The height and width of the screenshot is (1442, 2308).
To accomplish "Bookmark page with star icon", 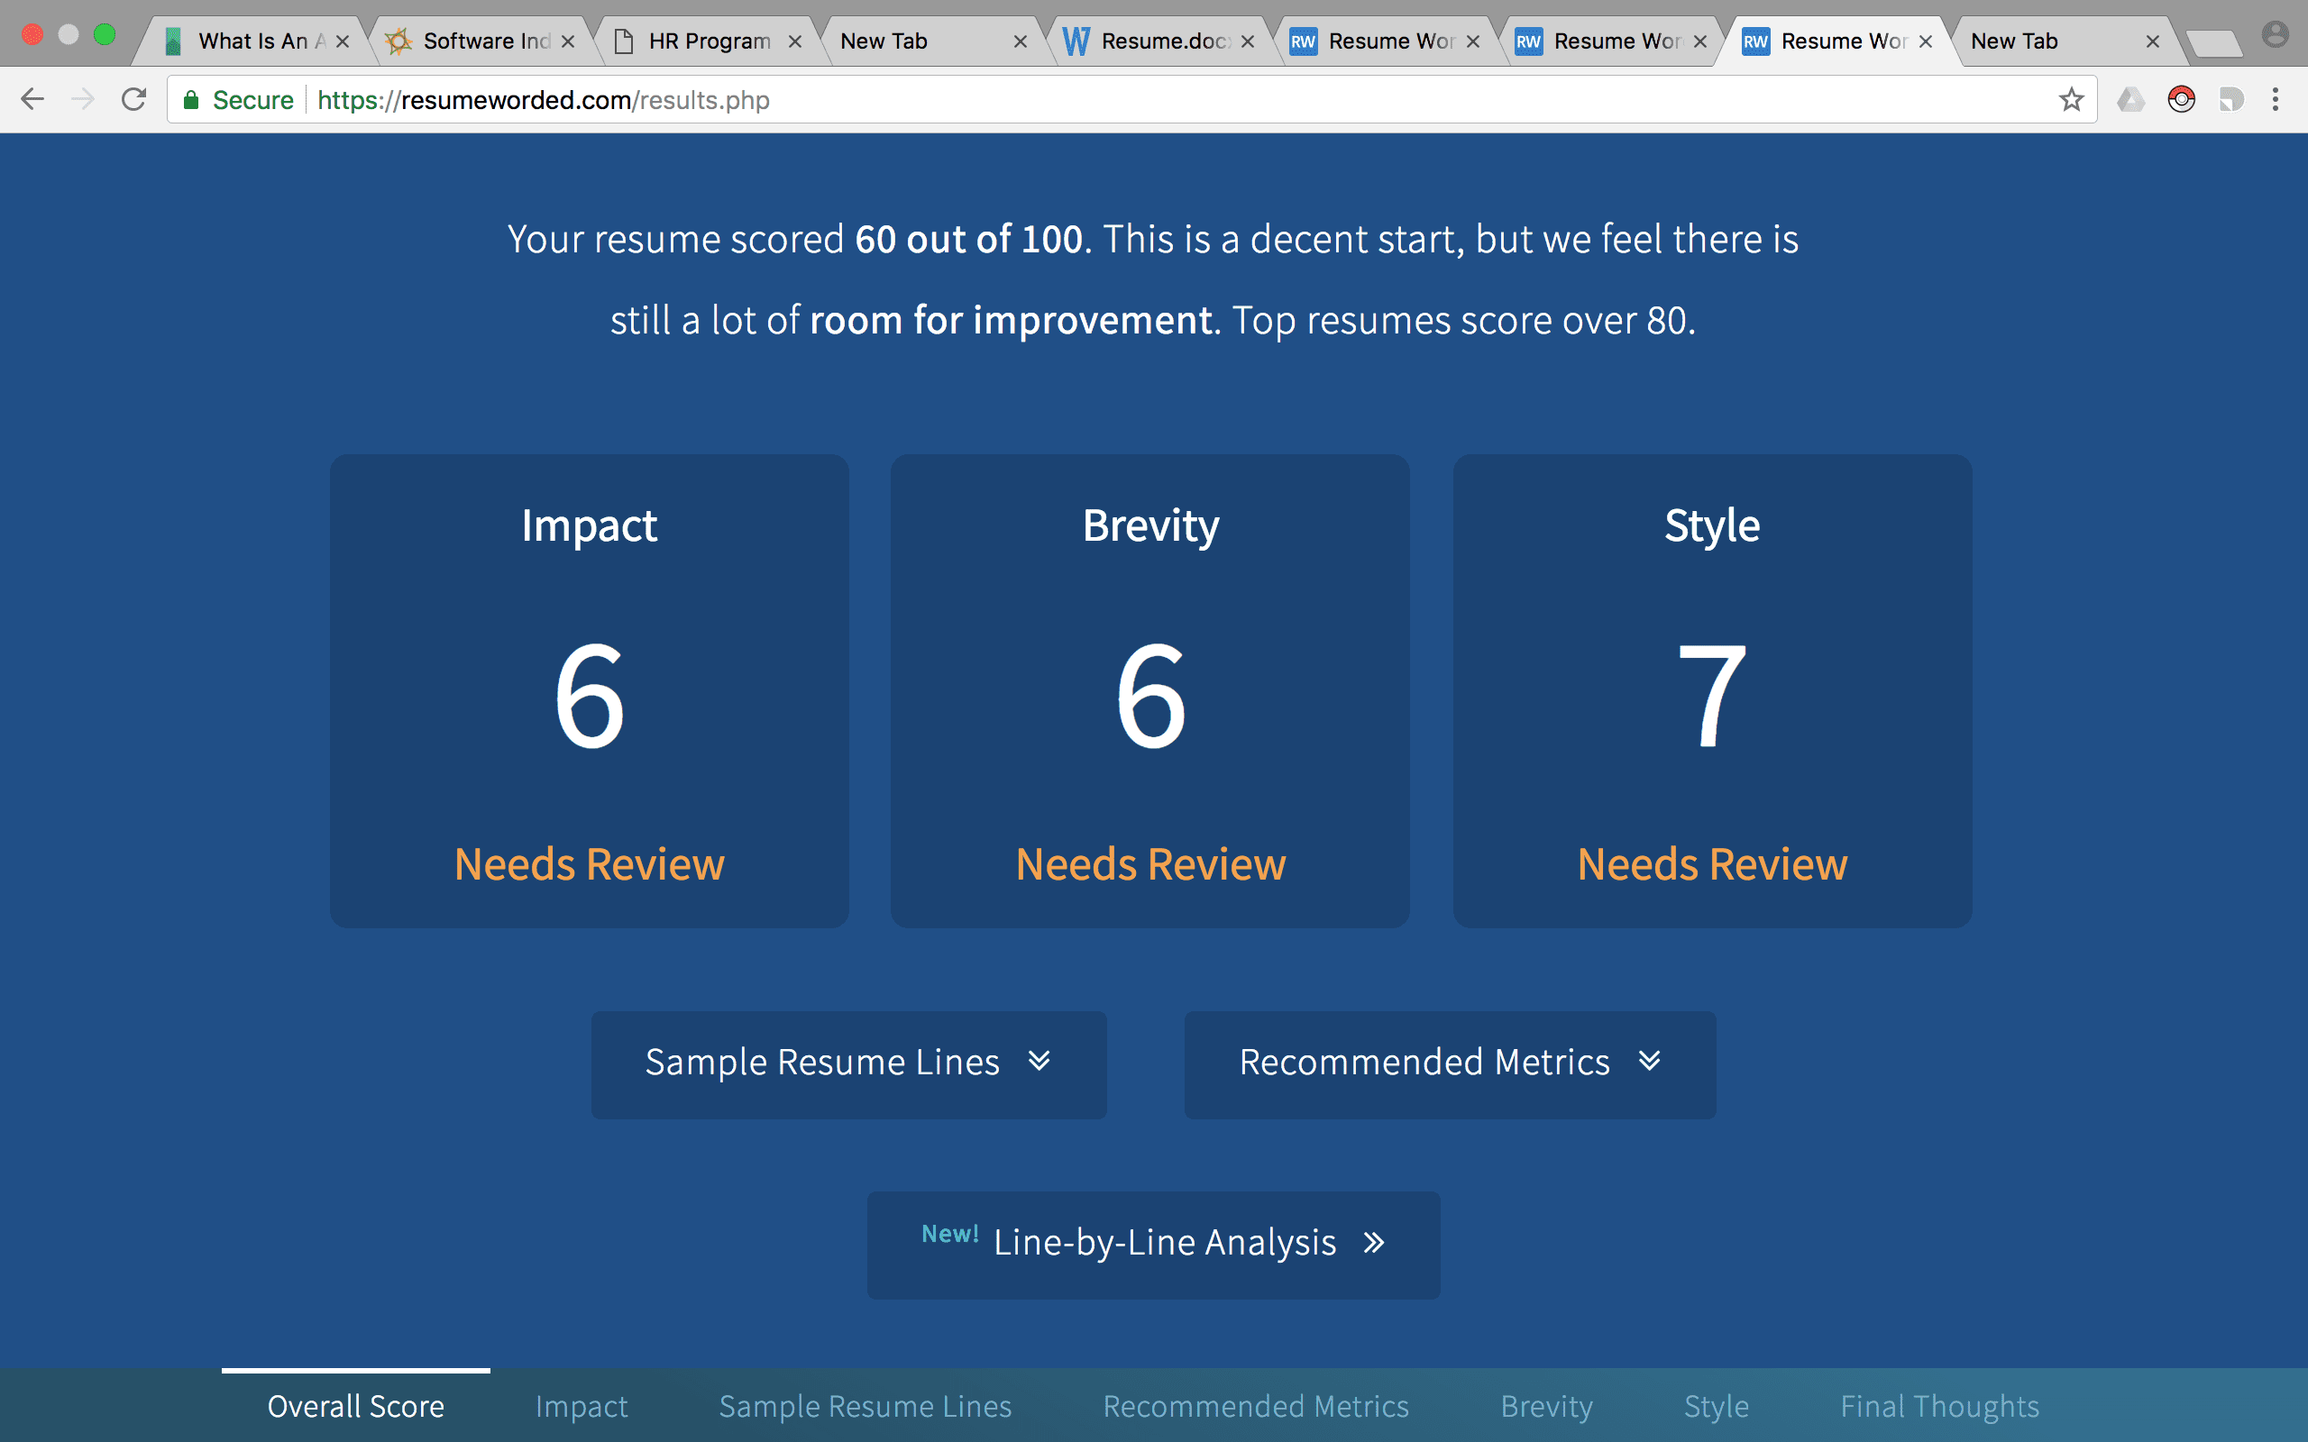I will 2071,99.
